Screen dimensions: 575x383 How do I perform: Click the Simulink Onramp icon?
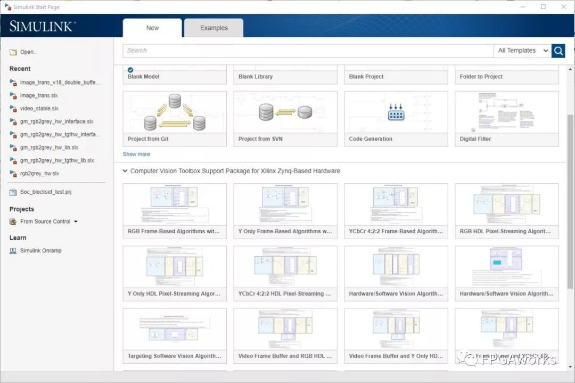pyautogui.click(x=13, y=251)
